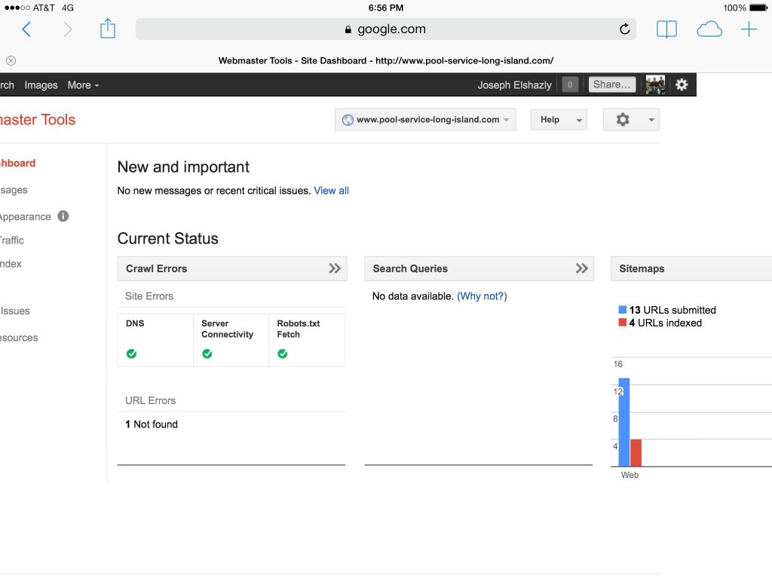Tap the google.com address field
The width and height of the screenshot is (772, 579).
pyautogui.click(x=385, y=29)
